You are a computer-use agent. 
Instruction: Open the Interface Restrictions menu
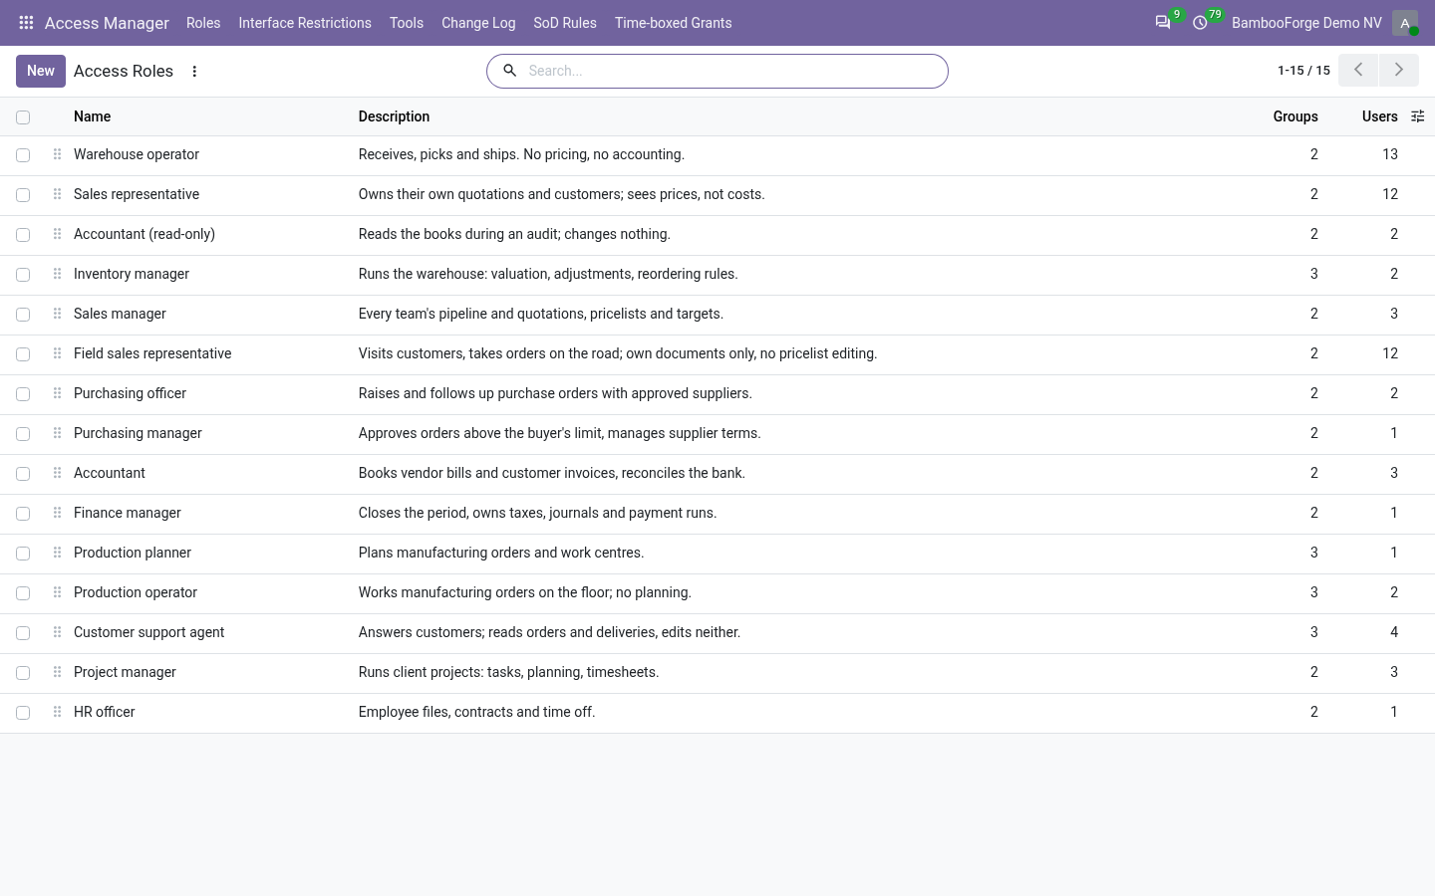coord(305,23)
